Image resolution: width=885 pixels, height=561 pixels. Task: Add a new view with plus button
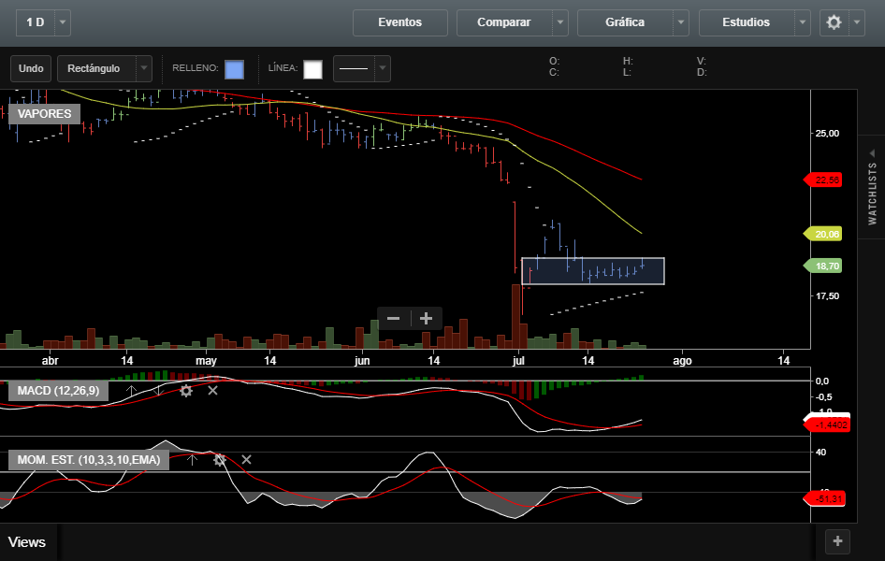click(x=837, y=540)
